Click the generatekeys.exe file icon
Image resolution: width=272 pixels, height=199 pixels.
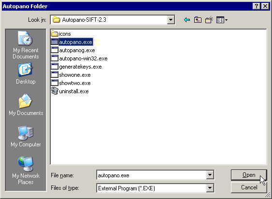click(x=54, y=67)
